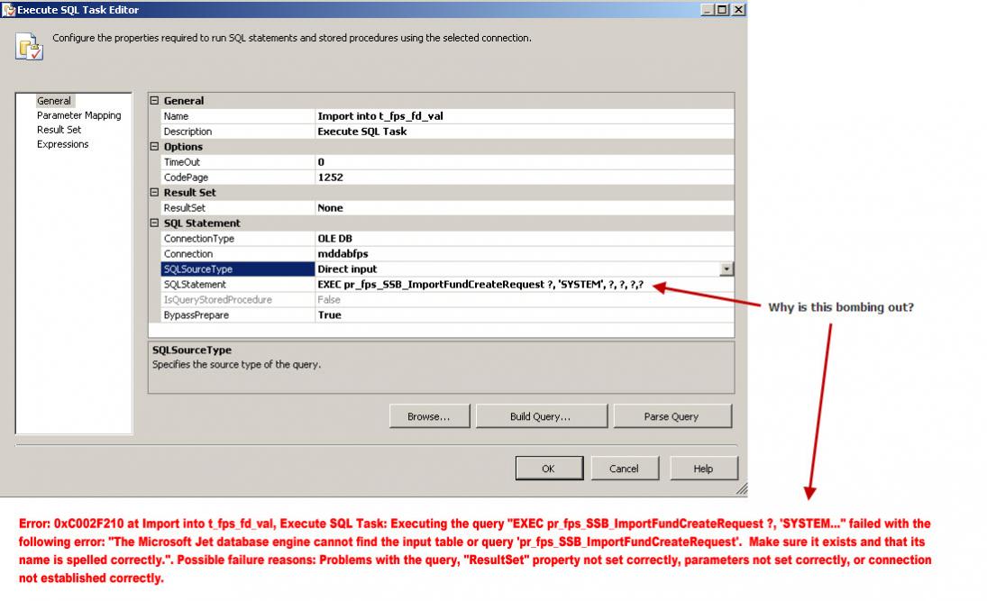The image size is (987, 601).
Task: Edit the Description value 'Execute SQL Task'
Action: (x=525, y=132)
